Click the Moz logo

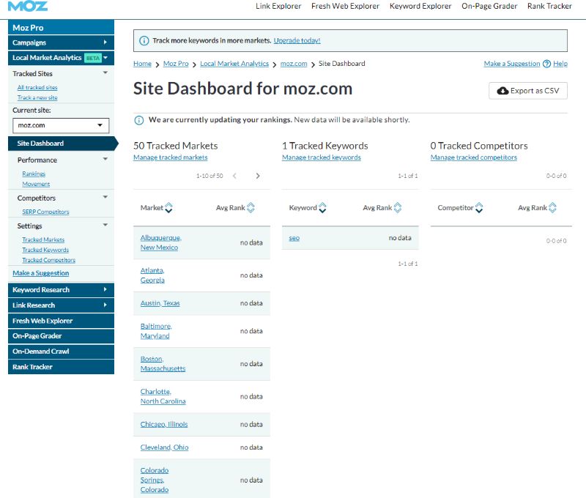(x=28, y=6)
